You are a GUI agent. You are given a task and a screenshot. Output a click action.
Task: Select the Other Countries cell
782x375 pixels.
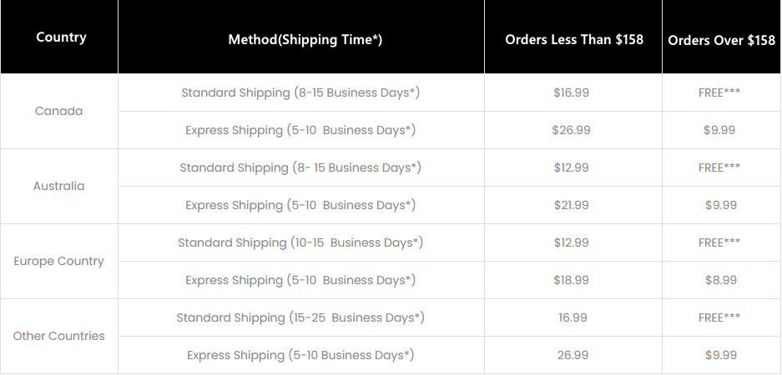(x=59, y=336)
